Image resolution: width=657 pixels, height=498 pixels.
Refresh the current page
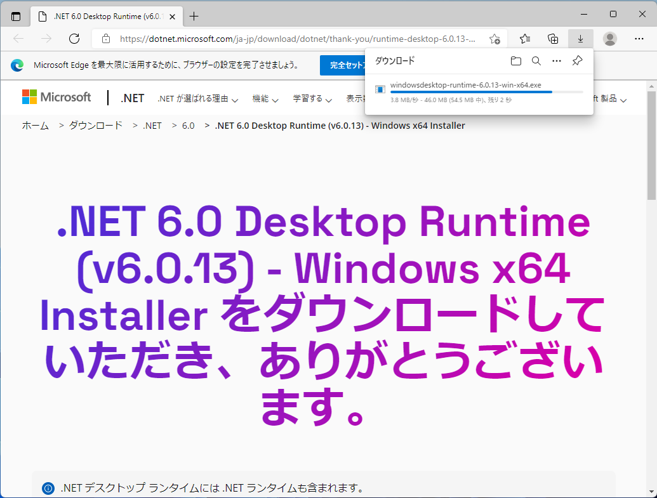click(74, 39)
